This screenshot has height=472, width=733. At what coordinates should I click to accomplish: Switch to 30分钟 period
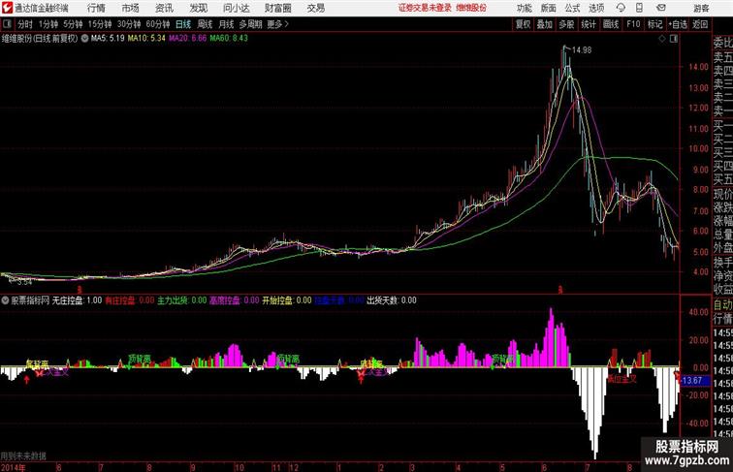(129, 24)
